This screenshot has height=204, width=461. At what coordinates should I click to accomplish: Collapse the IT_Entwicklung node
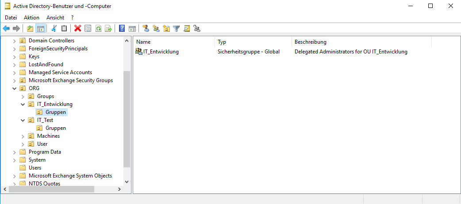[x=23, y=105]
